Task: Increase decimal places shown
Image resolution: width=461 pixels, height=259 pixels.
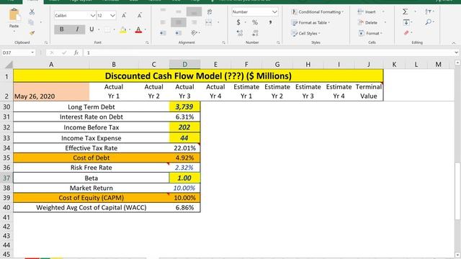Action: [240, 33]
